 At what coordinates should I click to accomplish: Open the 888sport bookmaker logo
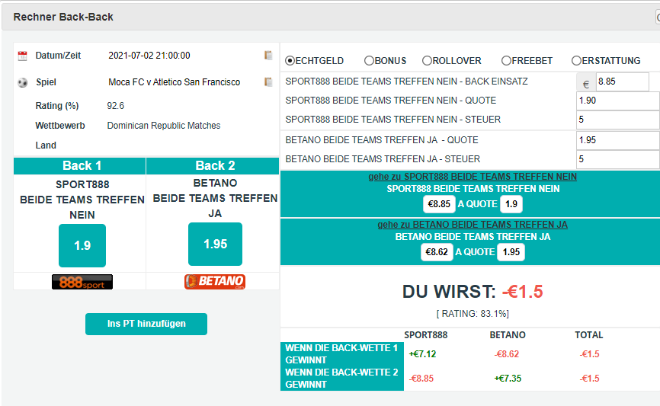click(82, 282)
